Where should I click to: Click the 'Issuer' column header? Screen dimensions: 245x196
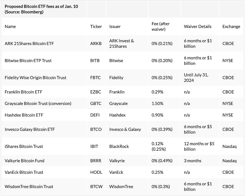[x=115, y=26]
